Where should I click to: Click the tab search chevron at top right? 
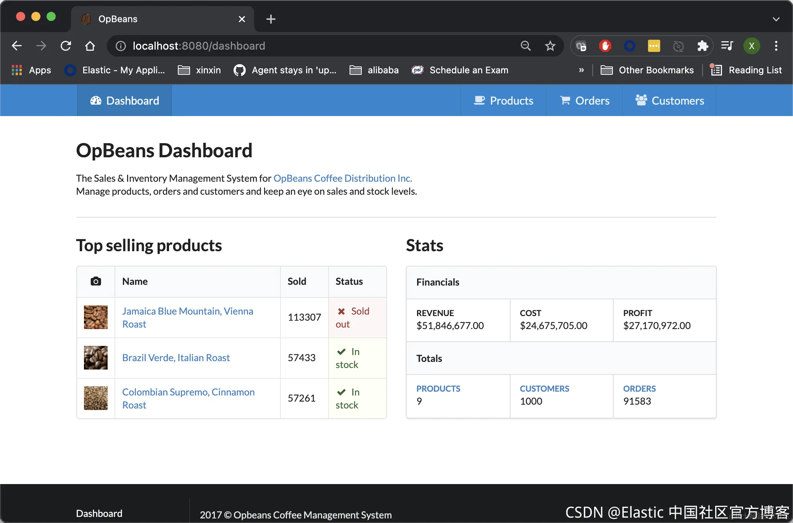(x=776, y=19)
